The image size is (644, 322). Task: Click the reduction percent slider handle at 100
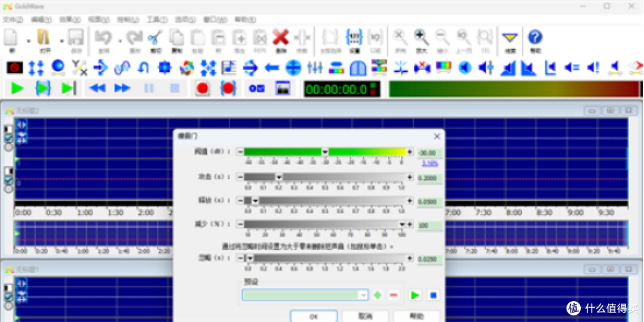click(x=402, y=224)
